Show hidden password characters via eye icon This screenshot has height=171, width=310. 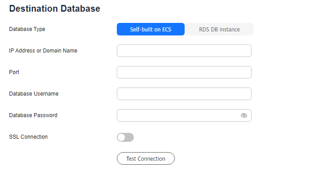[x=244, y=115]
